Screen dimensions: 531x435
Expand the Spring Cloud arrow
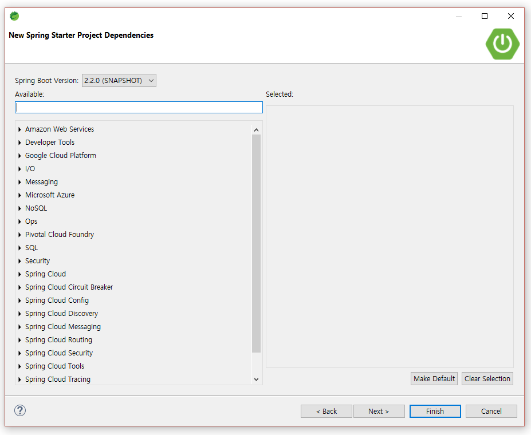coord(19,274)
